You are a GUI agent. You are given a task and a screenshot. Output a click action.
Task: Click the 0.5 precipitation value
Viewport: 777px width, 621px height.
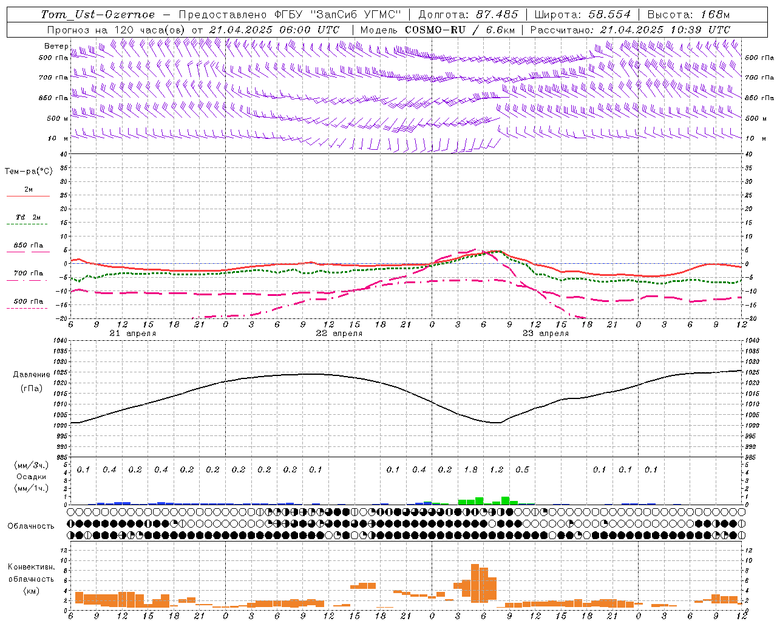pos(522,470)
